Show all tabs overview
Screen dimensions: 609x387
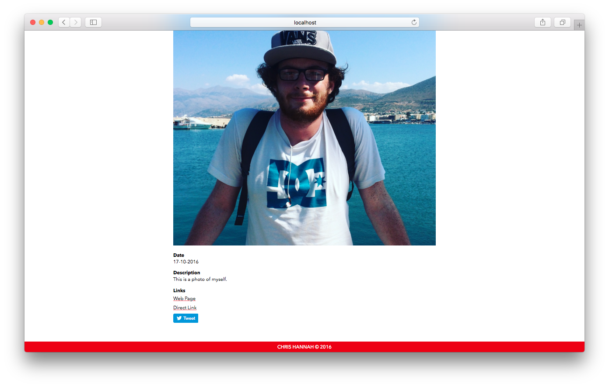pos(563,22)
